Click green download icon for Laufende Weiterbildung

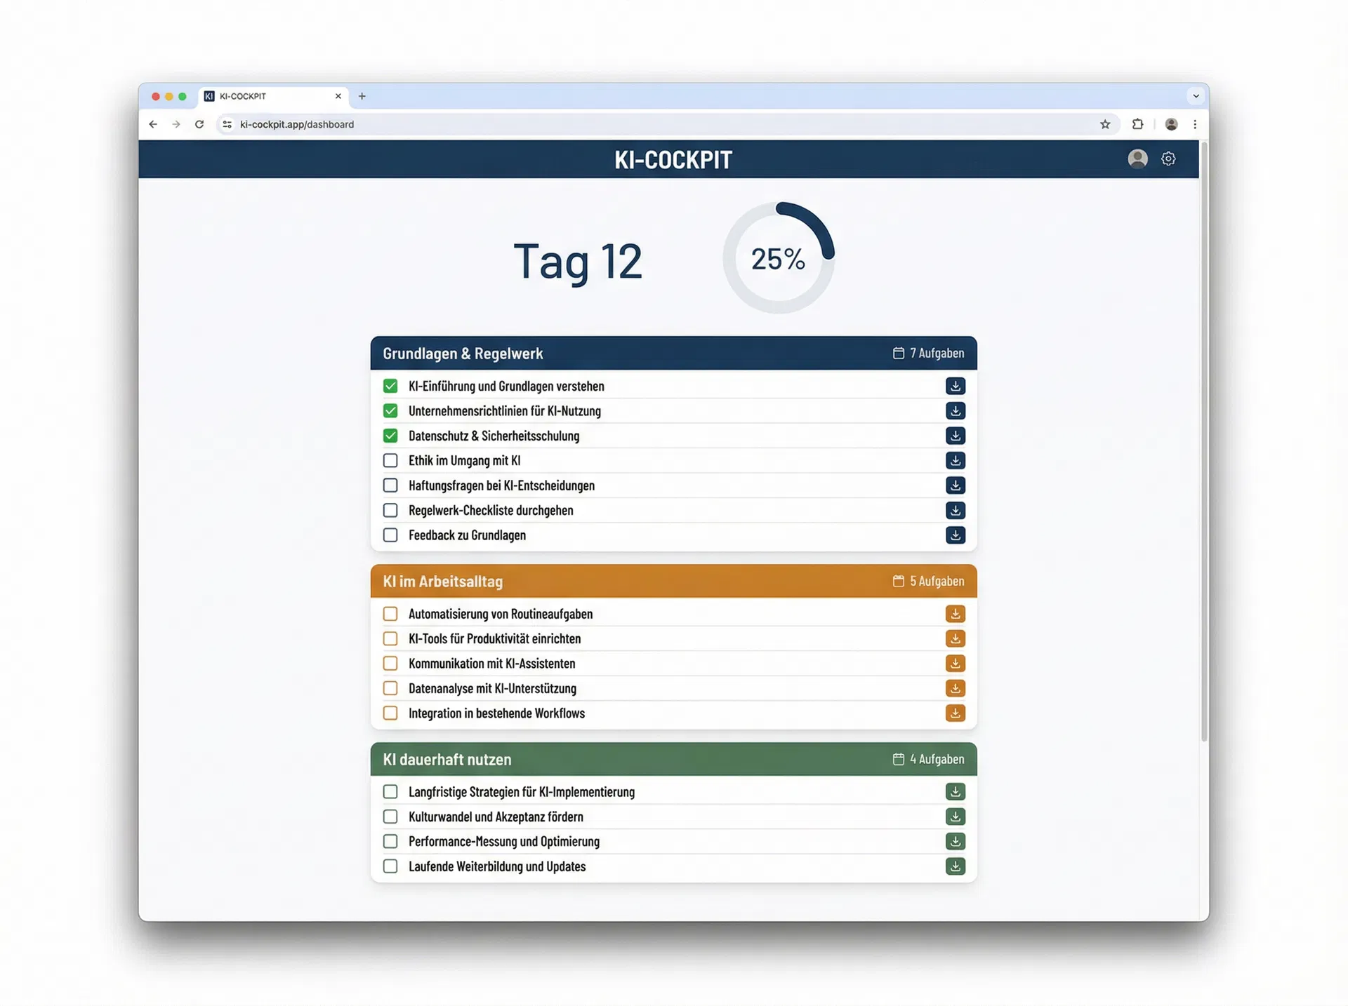tap(955, 866)
